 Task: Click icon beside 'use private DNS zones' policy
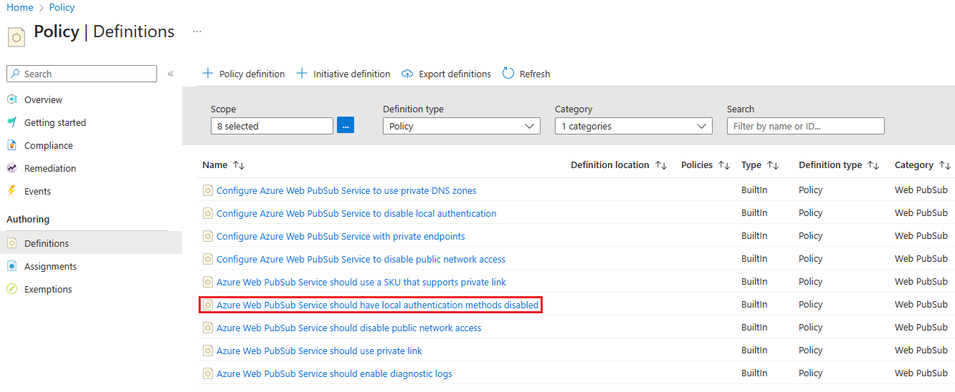pos(208,190)
